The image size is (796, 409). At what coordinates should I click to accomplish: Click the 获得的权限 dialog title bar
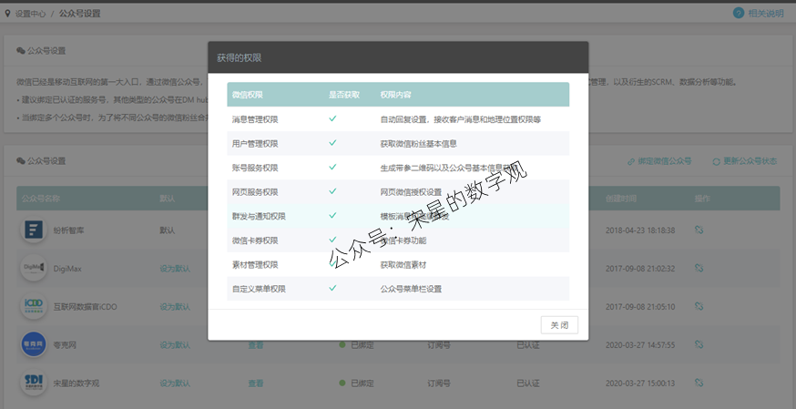tap(397, 56)
